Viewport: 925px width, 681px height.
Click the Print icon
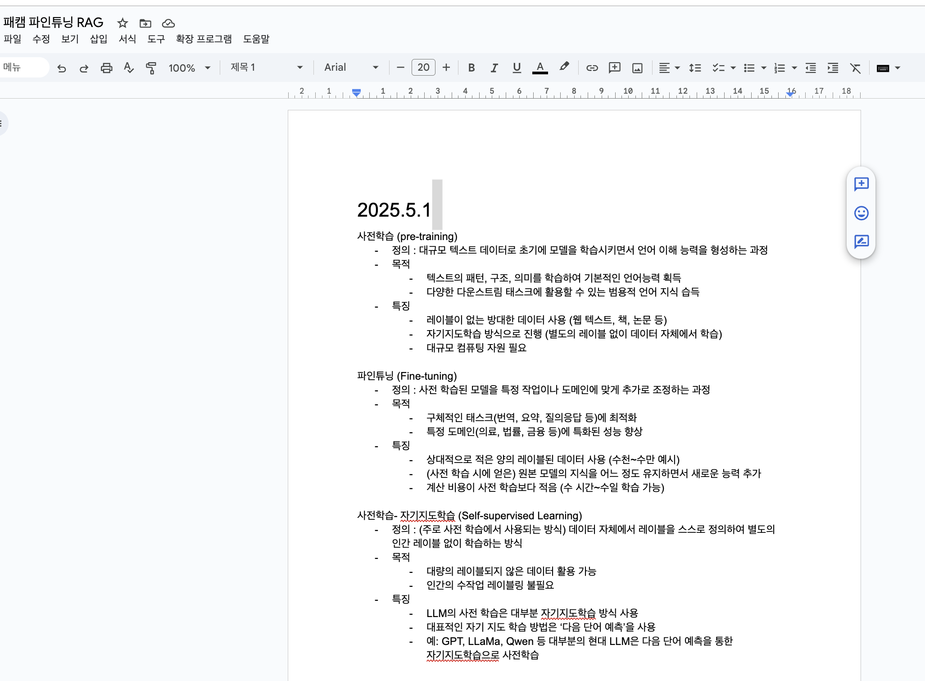coord(106,68)
